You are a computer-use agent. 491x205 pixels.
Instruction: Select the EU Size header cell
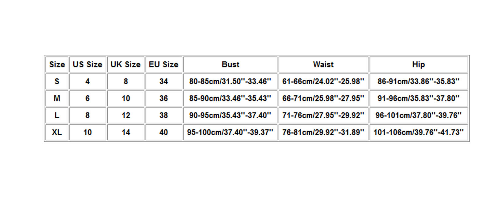click(x=164, y=64)
